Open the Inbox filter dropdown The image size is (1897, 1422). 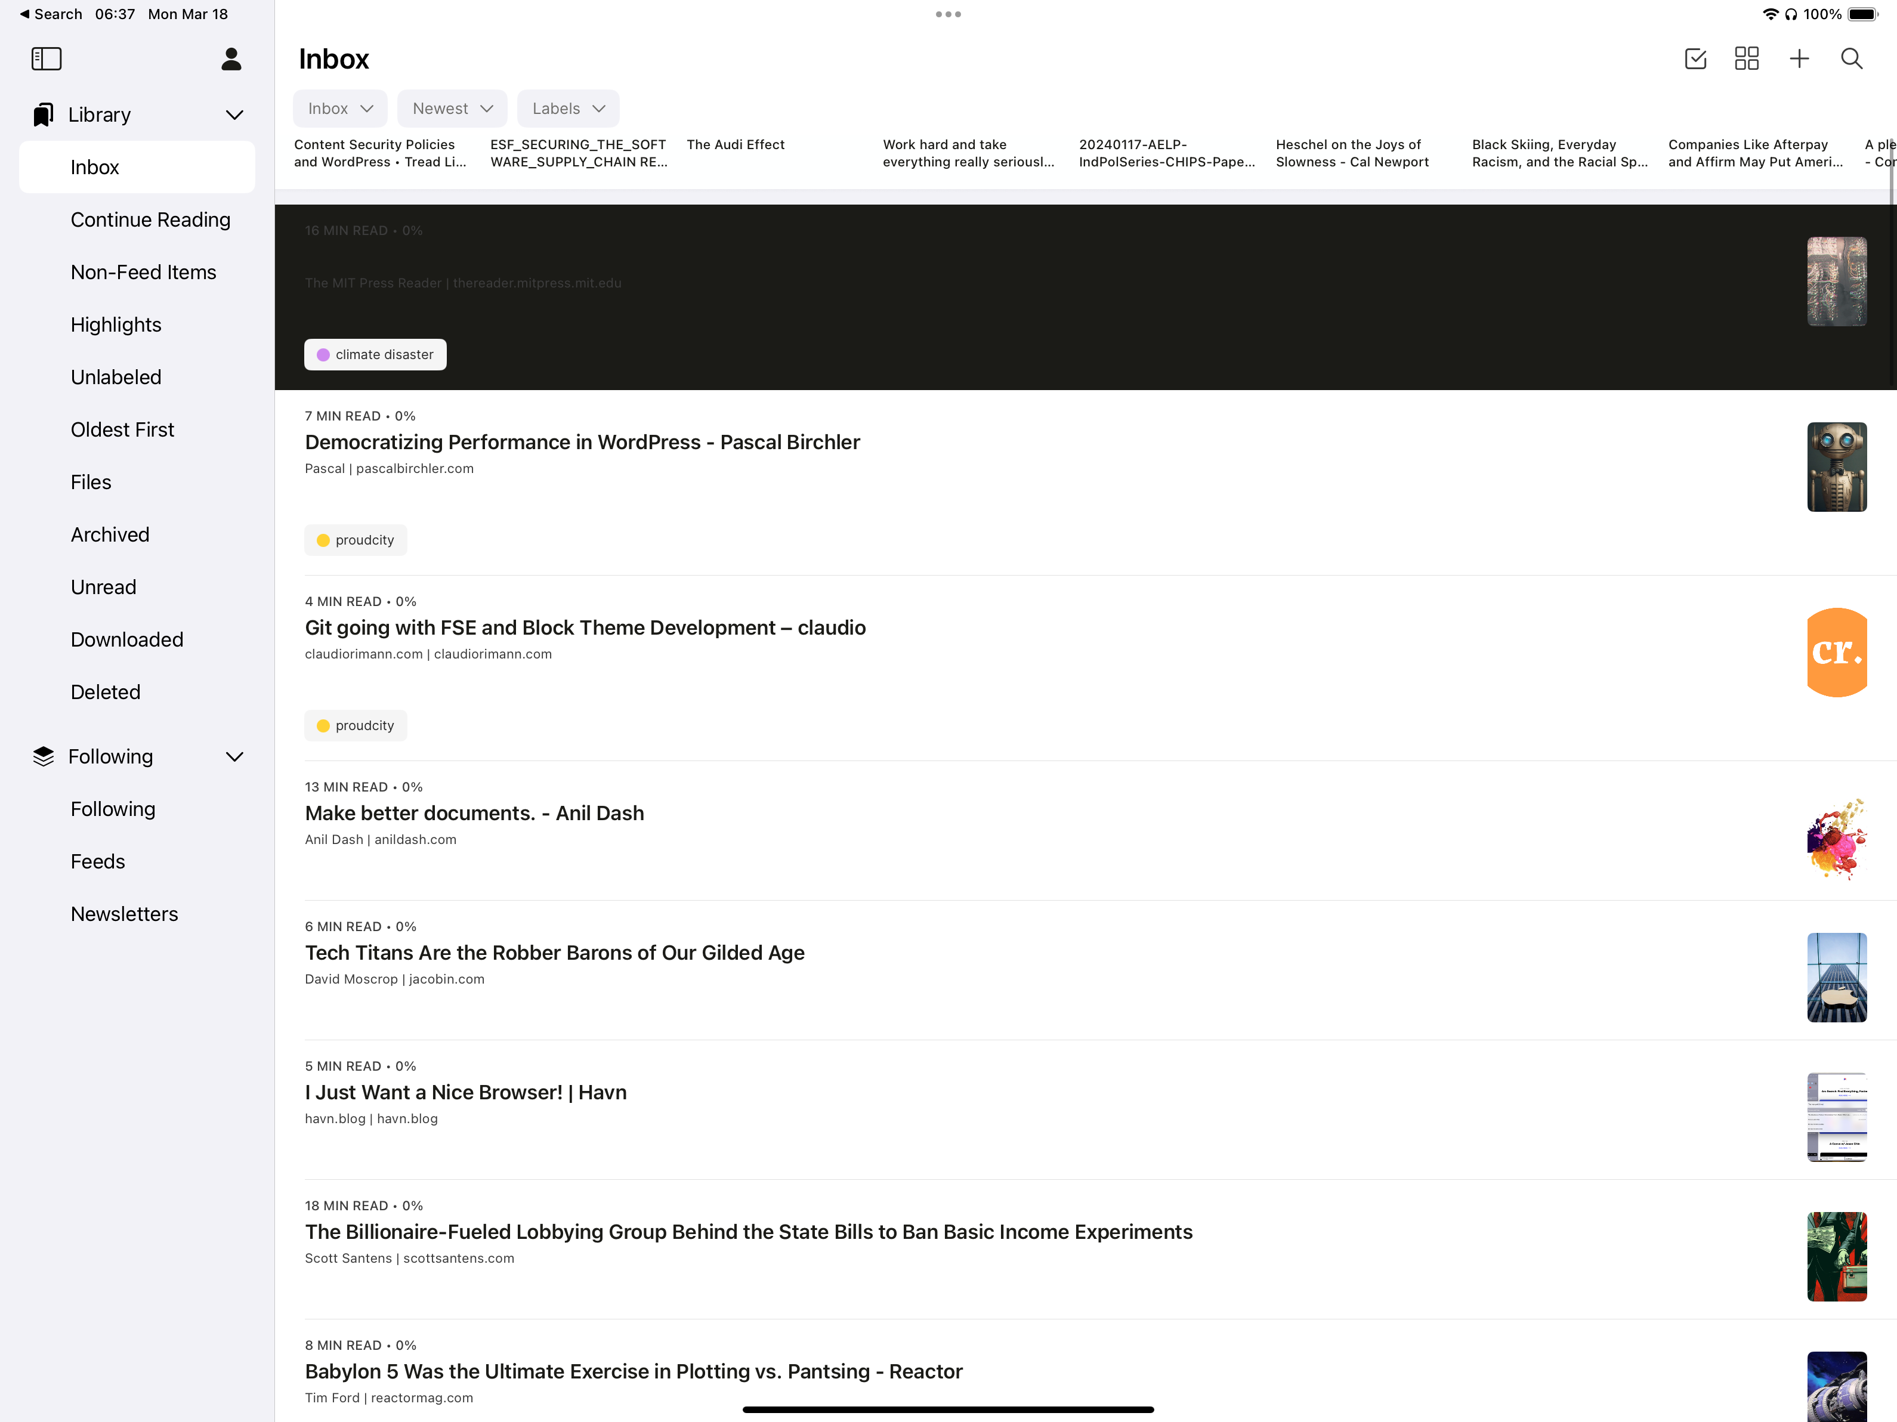click(339, 109)
